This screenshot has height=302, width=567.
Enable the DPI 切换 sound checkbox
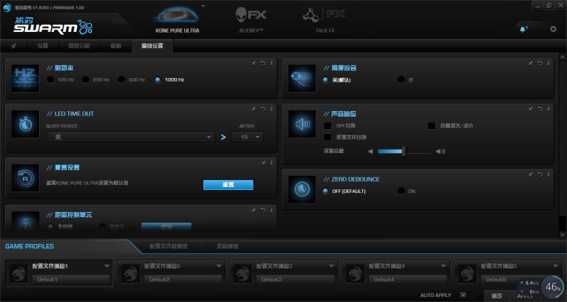[327, 125]
